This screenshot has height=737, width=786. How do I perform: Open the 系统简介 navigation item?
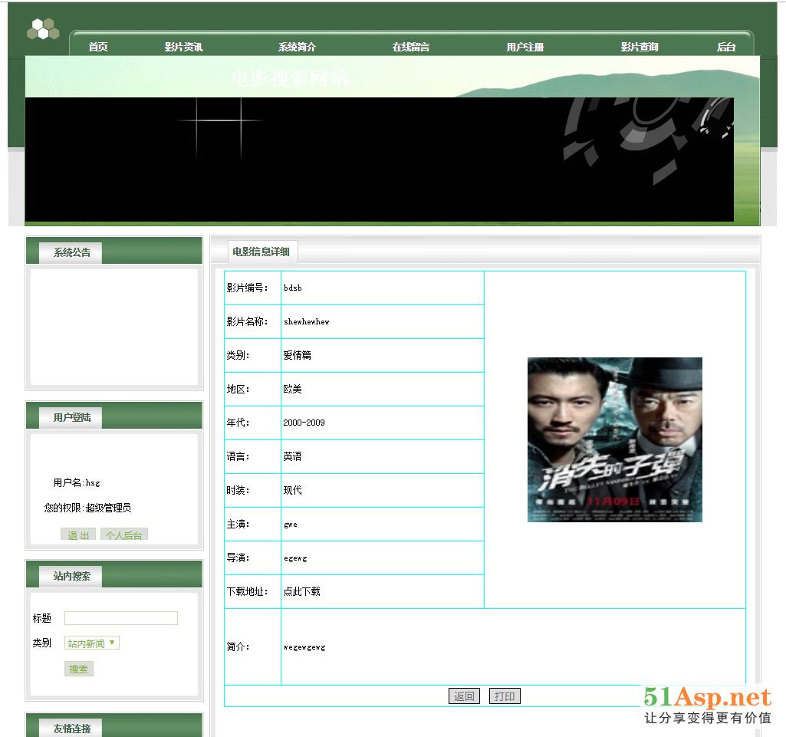(x=297, y=47)
